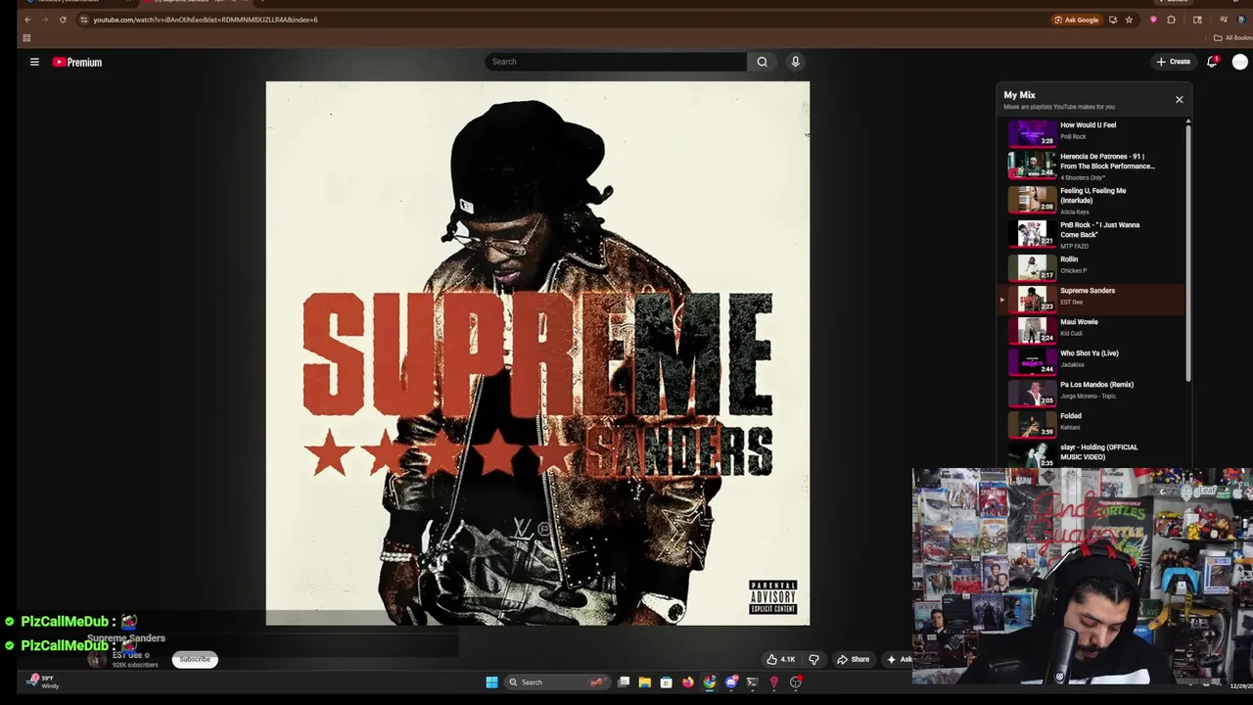
Task: Click the YouTube search magnifier button
Action: 763,62
